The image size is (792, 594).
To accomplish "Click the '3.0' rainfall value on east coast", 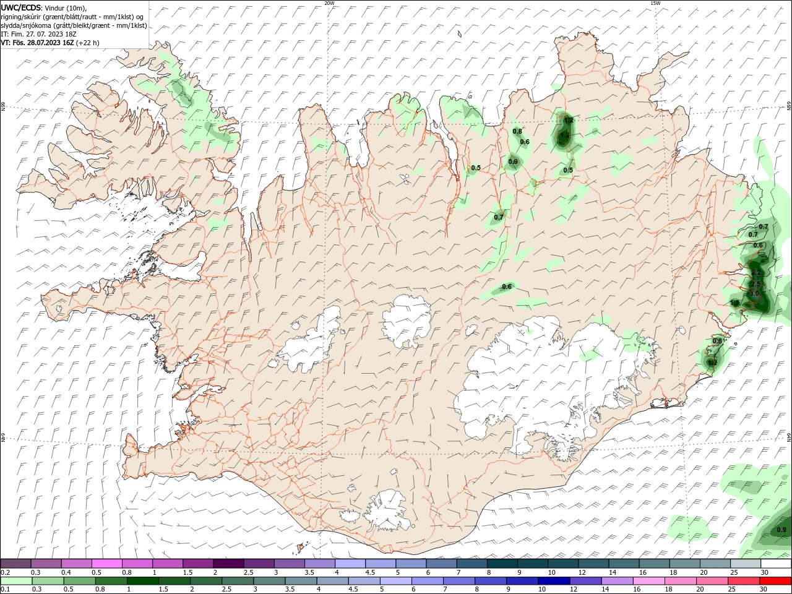I will tap(754, 293).
